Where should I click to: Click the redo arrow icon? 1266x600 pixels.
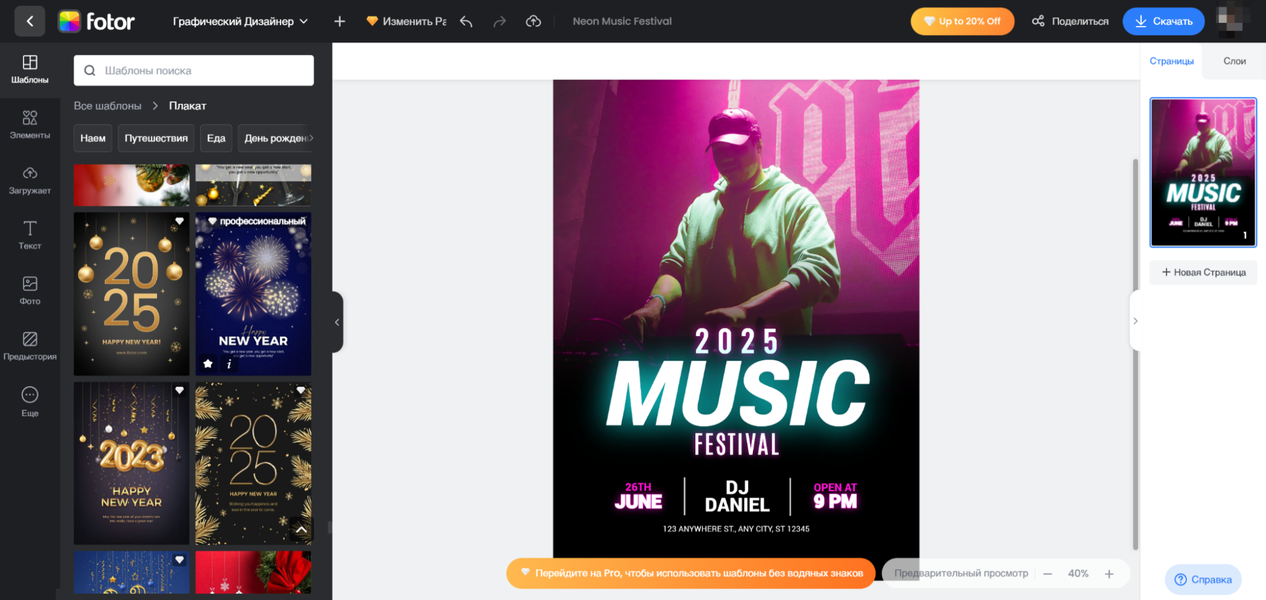(x=500, y=22)
